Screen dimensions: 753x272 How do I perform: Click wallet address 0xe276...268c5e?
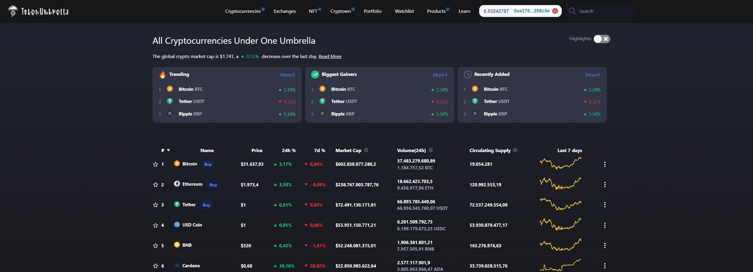(x=532, y=11)
